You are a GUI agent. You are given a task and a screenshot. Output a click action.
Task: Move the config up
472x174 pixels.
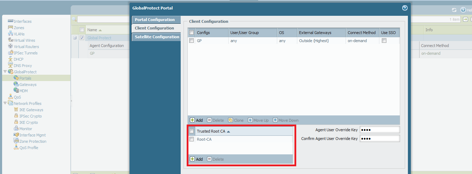(258, 120)
